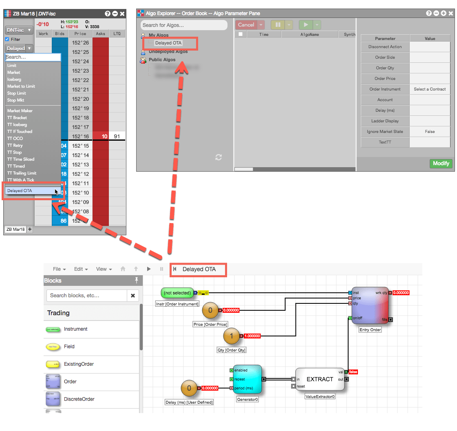This screenshot has width=457, height=431.
Task: Click the Blocks panel vertical scrollbar
Action: tap(141, 327)
